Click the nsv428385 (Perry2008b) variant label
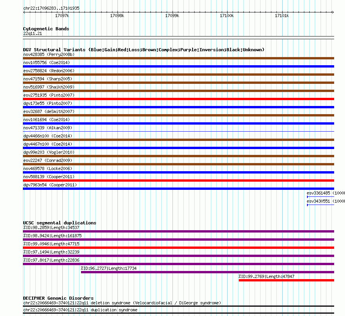 coord(49,54)
